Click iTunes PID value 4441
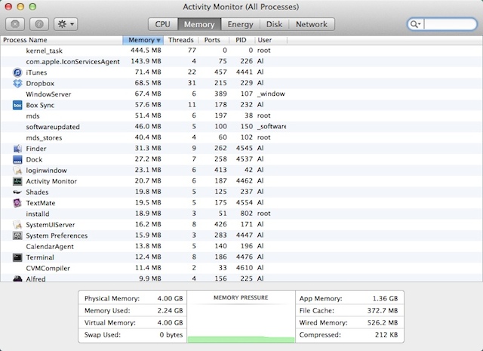This screenshot has width=483, height=351. pyautogui.click(x=245, y=72)
